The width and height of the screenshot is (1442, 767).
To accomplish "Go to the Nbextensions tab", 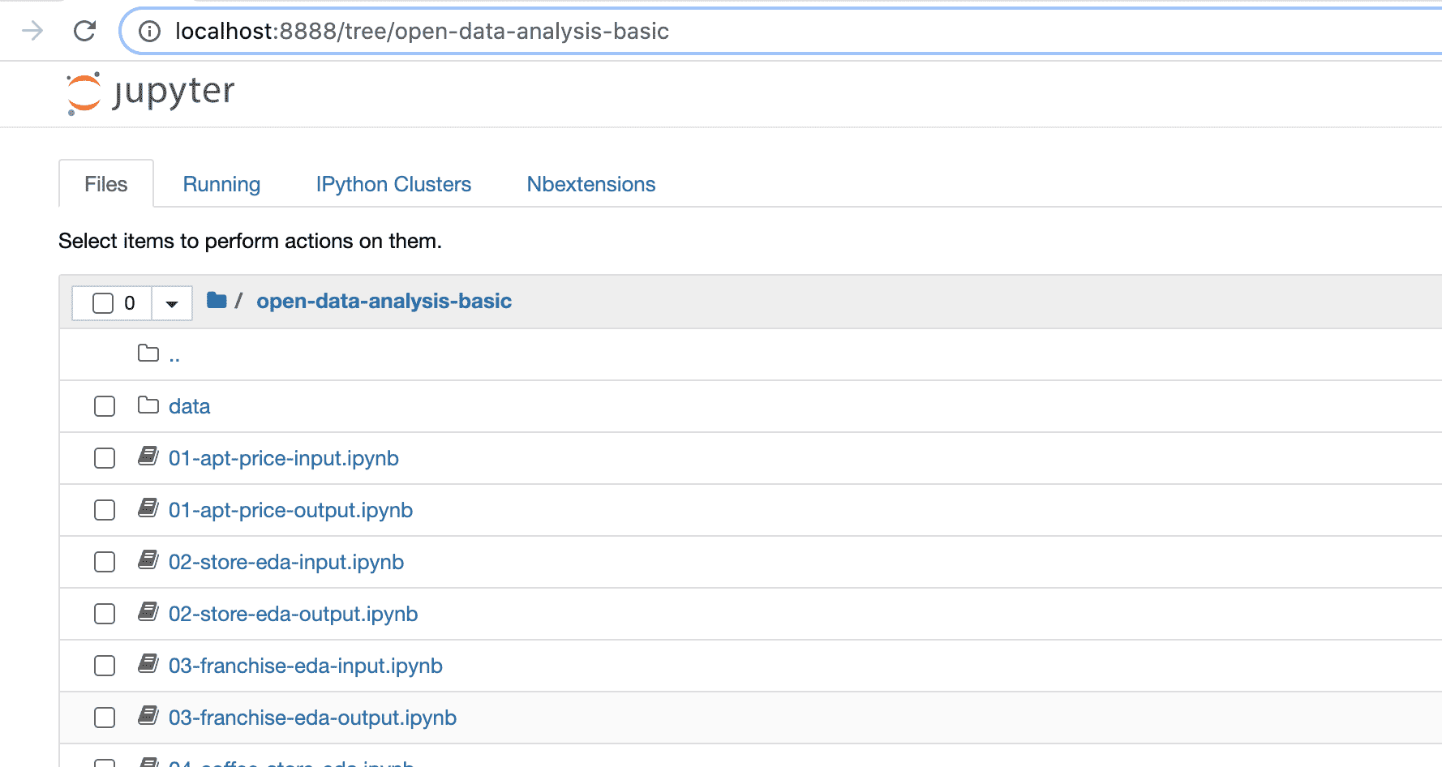I will (x=590, y=184).
